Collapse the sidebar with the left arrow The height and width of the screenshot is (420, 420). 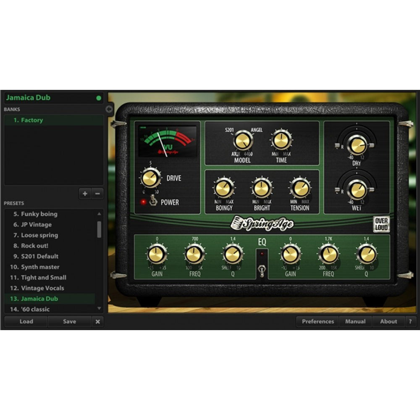(108, 108)
